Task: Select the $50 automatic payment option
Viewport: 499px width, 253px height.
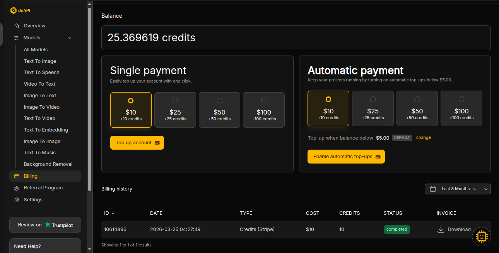Action: click(417, 108)
